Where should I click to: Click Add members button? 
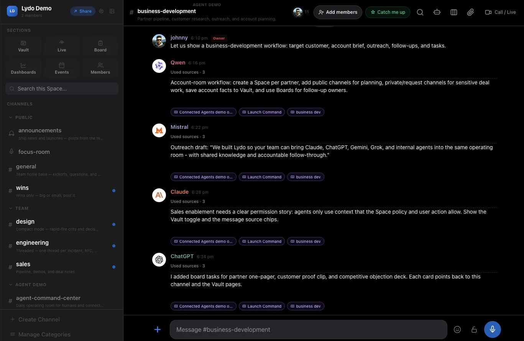click(x=338, y=12)
